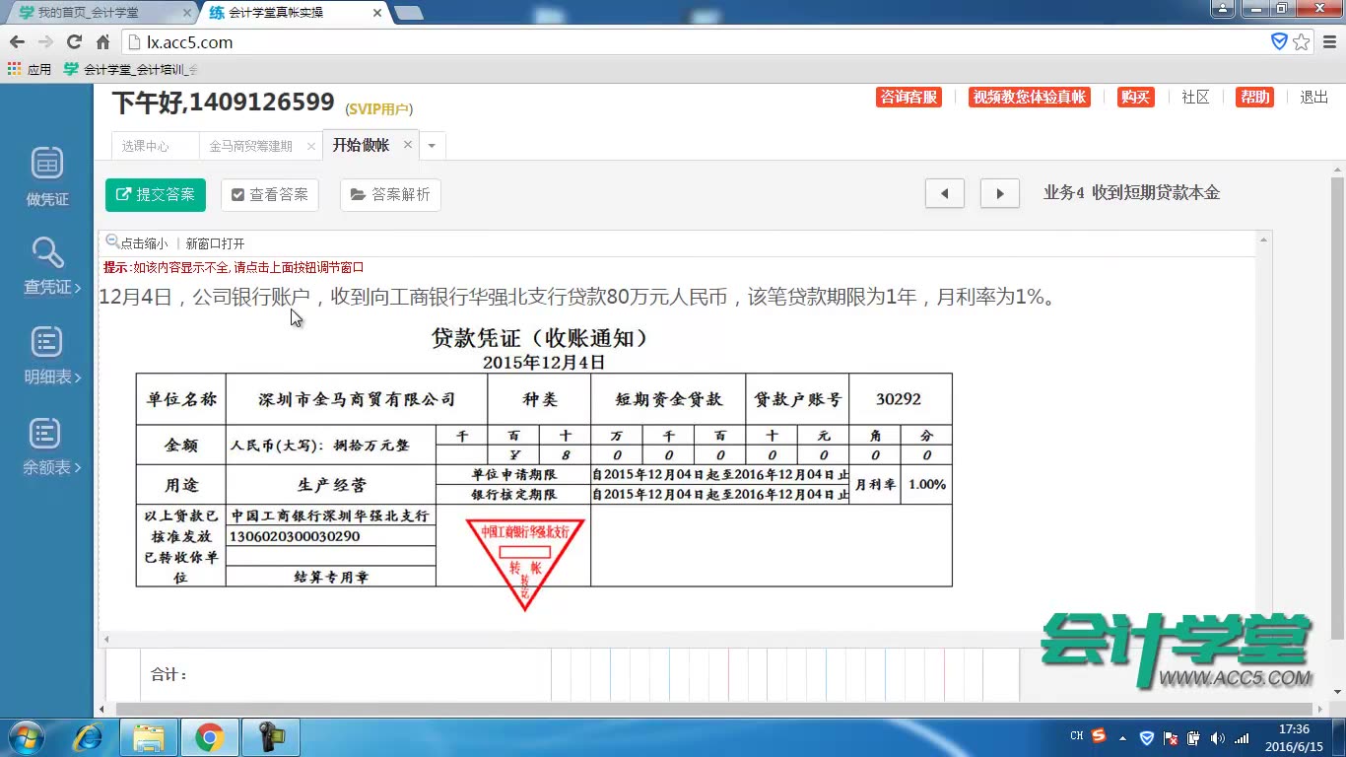Click the browser home icon
The image size is (1346, 757).
click(x=104, y=41)
